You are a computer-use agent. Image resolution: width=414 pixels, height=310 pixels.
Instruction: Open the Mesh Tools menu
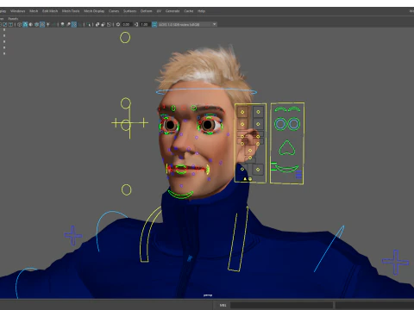[x=71, y=11]
